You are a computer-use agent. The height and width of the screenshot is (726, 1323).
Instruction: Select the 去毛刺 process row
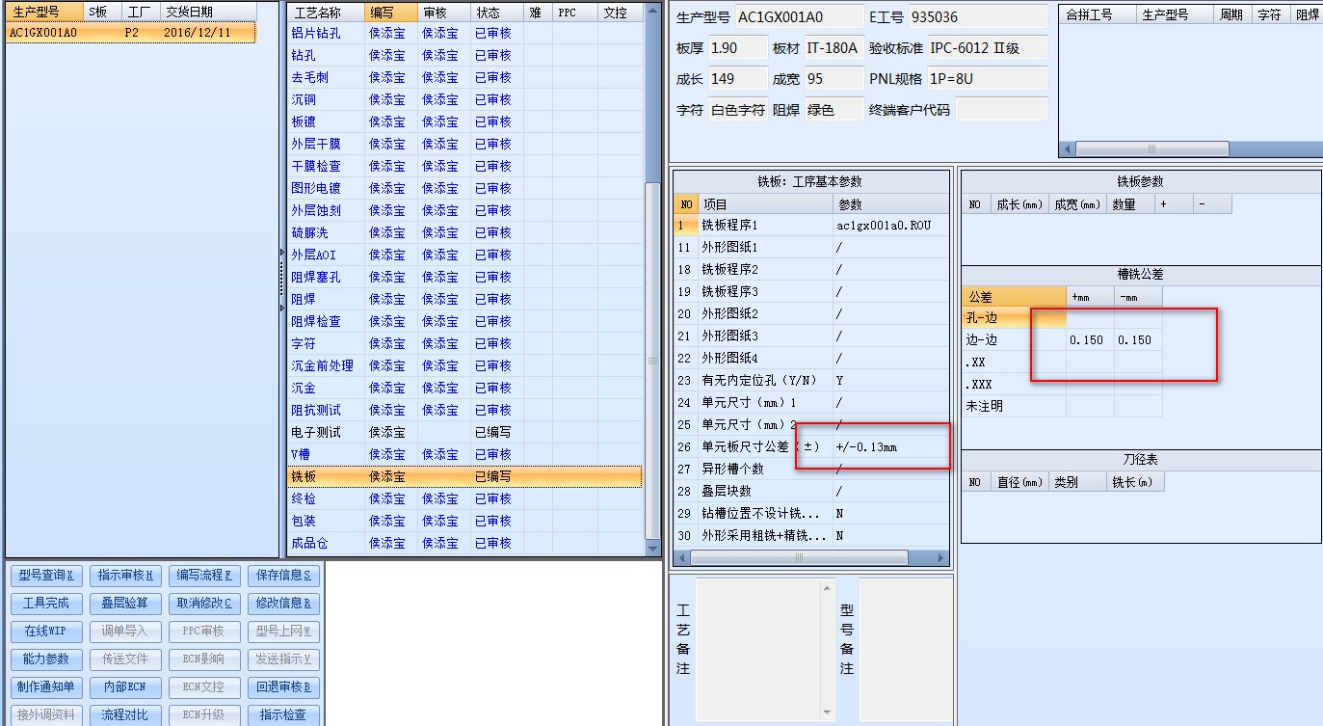[464, 77]
